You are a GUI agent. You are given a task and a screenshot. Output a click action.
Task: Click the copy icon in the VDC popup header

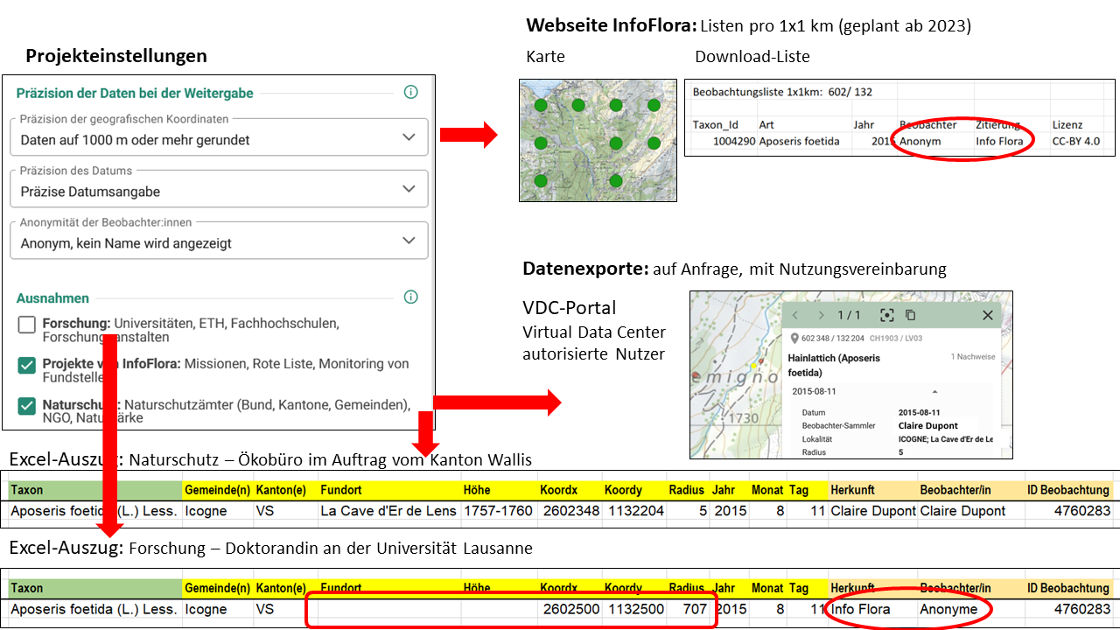point(910,315)
